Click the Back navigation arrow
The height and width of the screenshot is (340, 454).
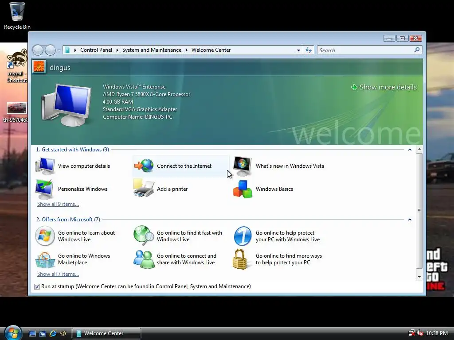[x=38, y=50]
